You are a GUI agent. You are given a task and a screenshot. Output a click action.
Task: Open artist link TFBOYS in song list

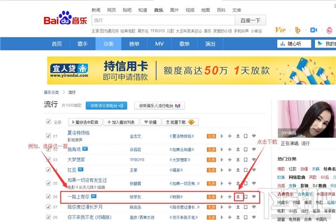pyautogui.click(x=137, y=160)
